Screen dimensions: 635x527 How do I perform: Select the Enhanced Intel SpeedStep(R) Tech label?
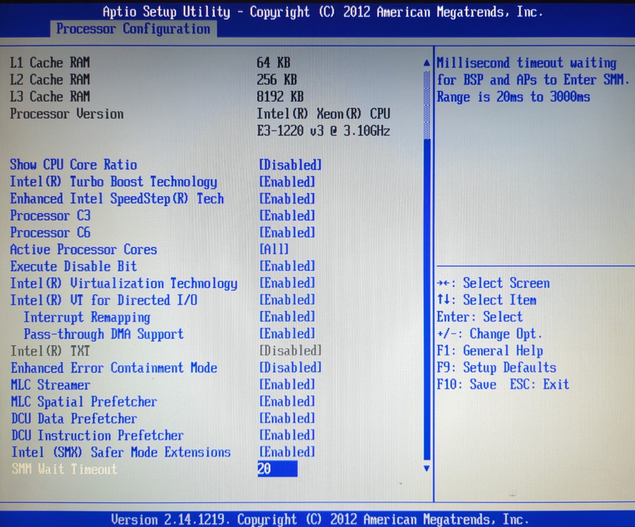(117, 199)
